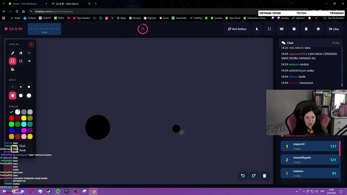The image size is (347, 195).
Task: Pick the largest brush size
Action: [29, 96]
